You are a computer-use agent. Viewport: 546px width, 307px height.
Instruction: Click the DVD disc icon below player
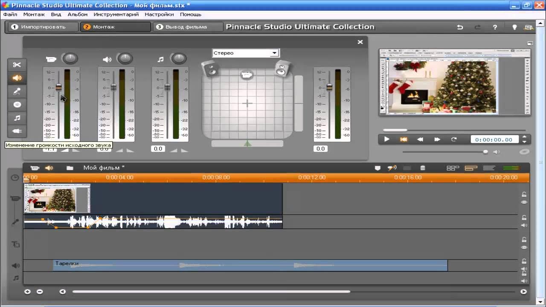(525, 152)
